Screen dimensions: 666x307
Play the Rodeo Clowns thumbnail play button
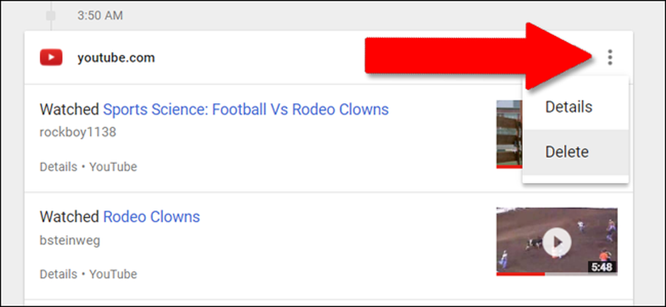557,241
